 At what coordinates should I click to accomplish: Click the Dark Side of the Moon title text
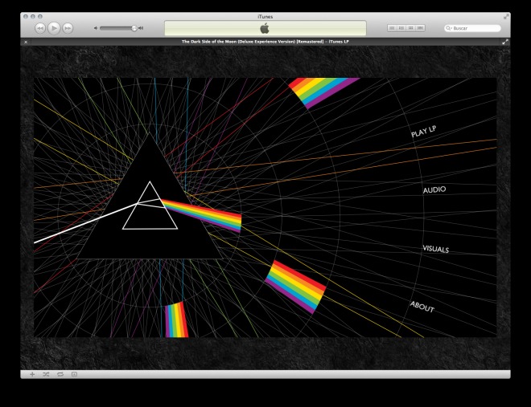tap(265, 42)
